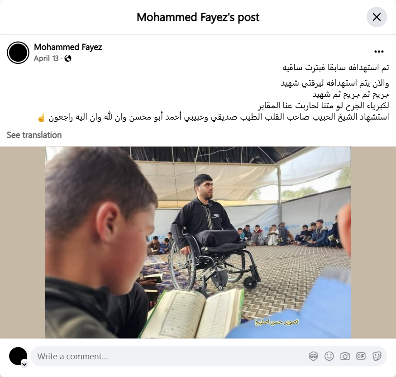
Task: Click the April 13 post timestamp
Action: click(x=46, y=58)
